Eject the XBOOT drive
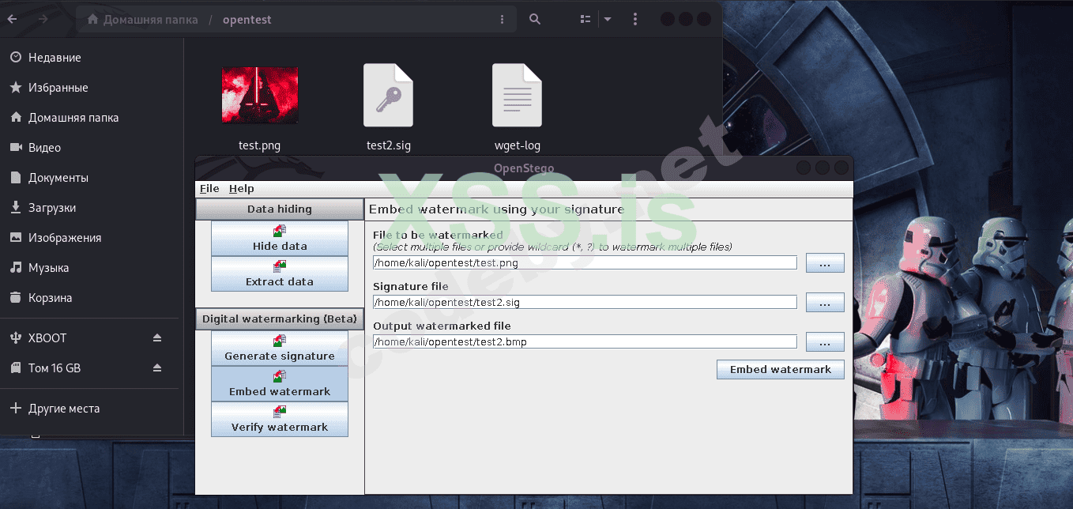Image resolution: width=1073 pixels, height=509 pixels. [156, 338]
